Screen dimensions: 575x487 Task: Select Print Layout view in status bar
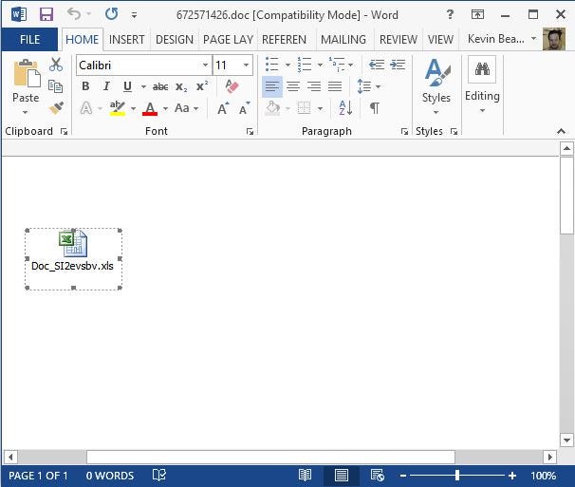[x=342, y=476]
